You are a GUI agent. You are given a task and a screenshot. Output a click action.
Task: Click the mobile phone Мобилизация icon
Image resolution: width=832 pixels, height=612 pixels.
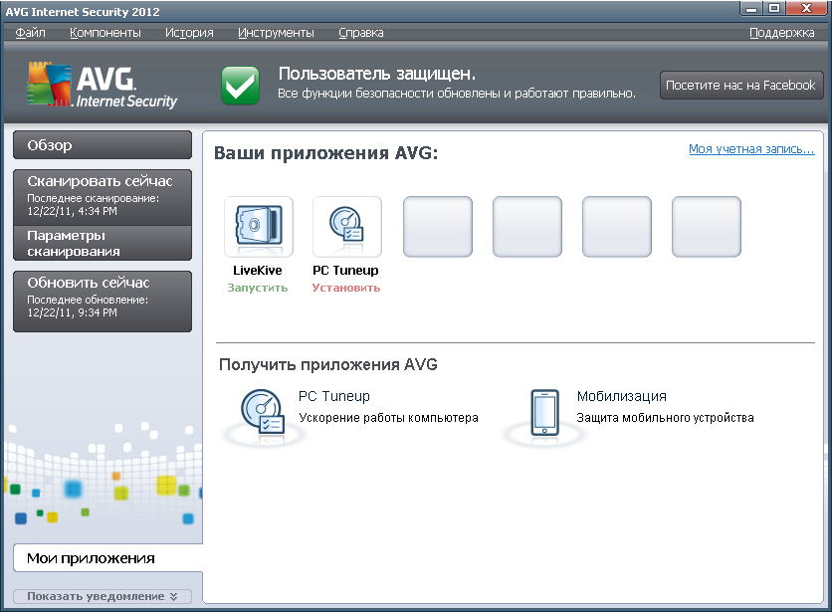(545, 412)
